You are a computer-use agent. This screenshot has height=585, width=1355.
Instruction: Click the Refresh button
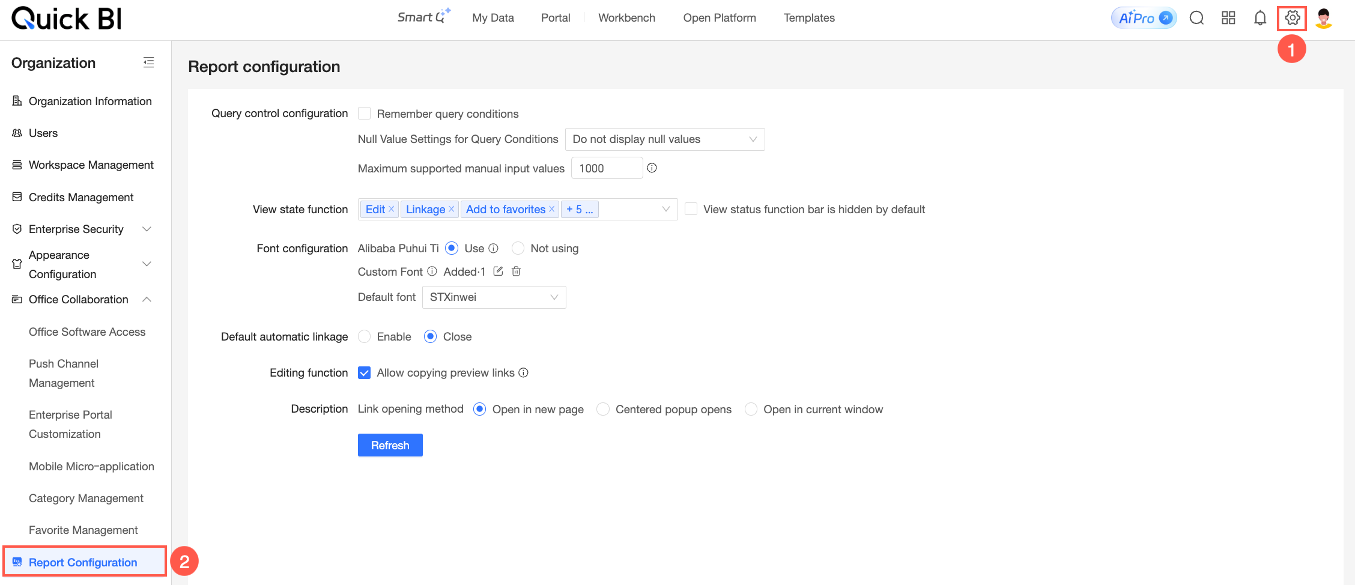[x=390, y=445]
